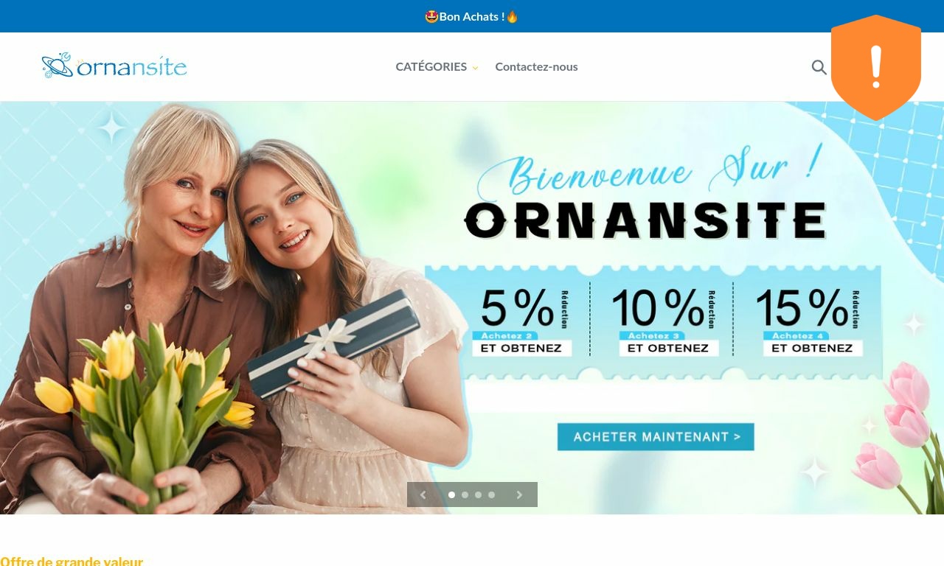Expand the CATÉGORIES dropdown chevron

tap(475, 68)
